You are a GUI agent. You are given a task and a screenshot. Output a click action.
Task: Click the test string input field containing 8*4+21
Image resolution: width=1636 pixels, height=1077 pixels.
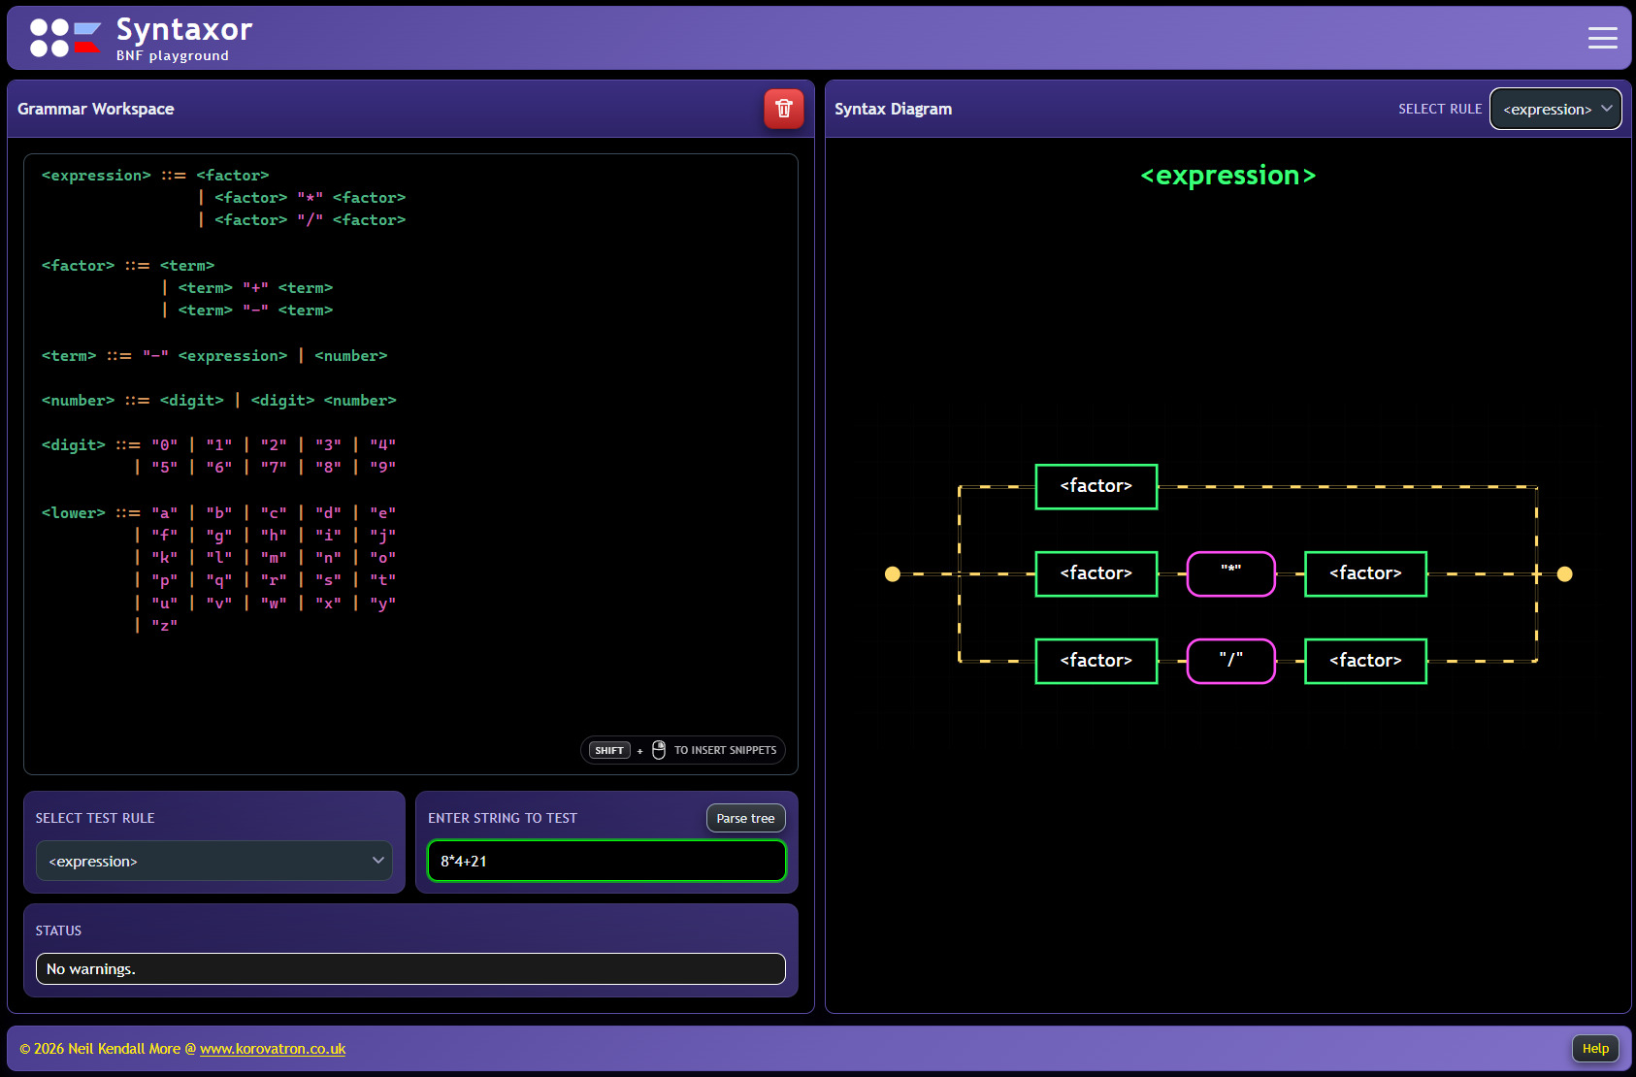606,861
